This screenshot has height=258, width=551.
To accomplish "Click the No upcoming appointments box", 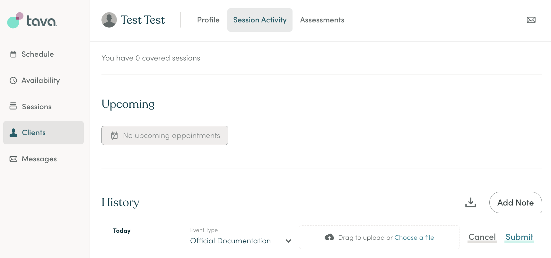I will 165,135.
